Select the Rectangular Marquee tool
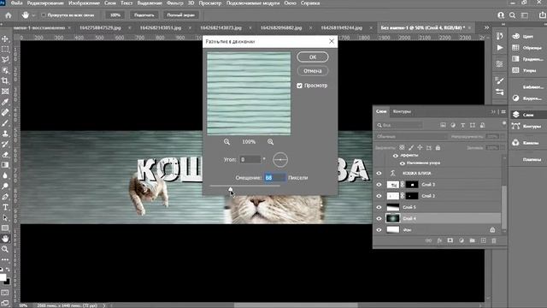Image resolution: width=547 pixels, height=308 pixels. [5, 50]
